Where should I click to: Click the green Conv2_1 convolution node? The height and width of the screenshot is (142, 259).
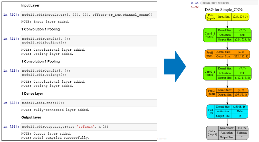(227, 73)
